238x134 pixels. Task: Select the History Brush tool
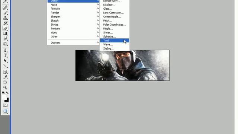[x=5, y=23]
